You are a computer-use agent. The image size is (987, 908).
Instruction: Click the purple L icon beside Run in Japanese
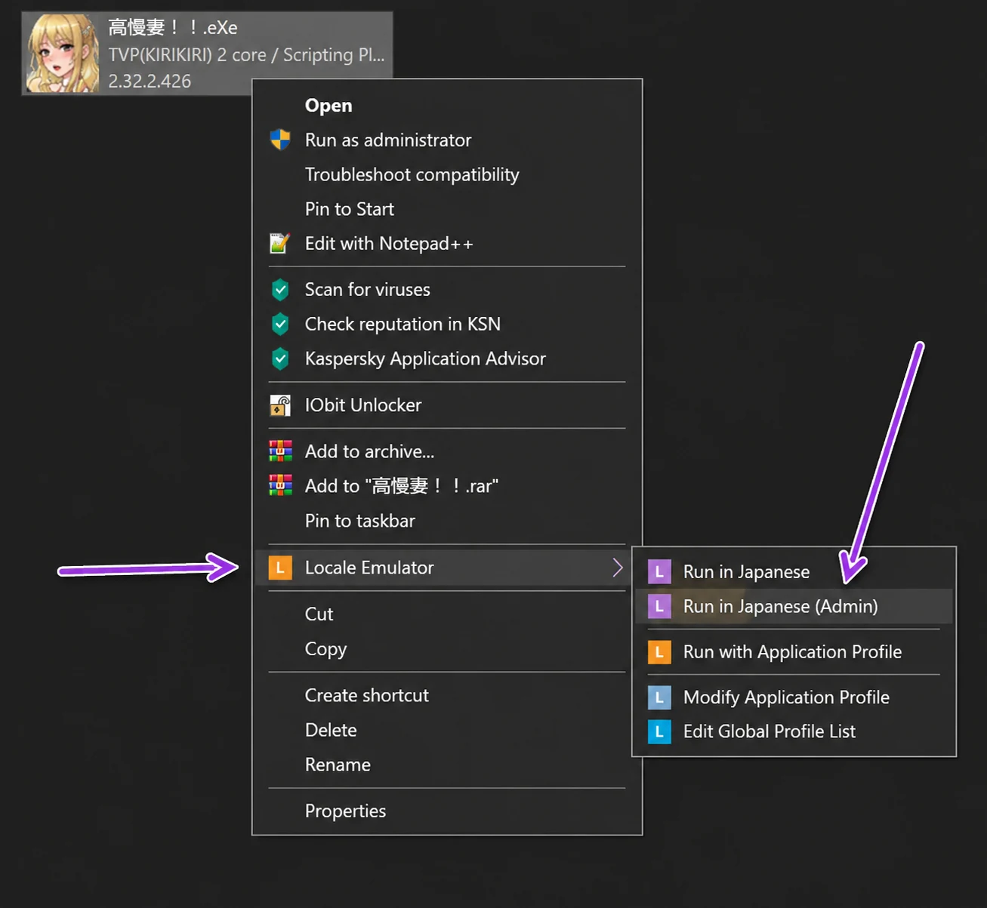click(x=659, y=571)
